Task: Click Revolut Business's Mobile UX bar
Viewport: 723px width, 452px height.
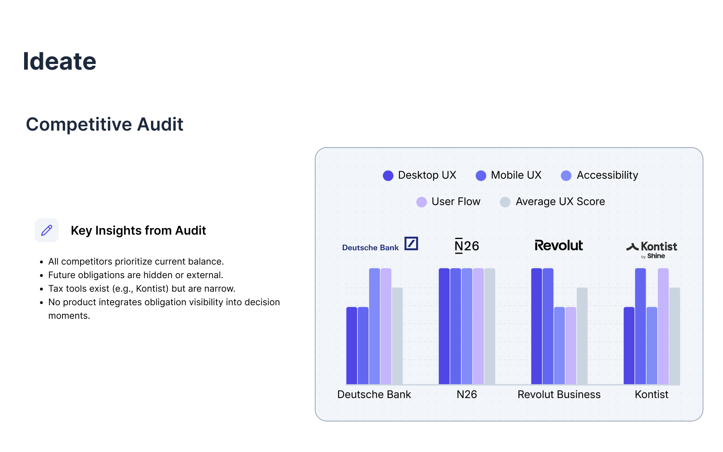Action: click(x=548, y=326)
